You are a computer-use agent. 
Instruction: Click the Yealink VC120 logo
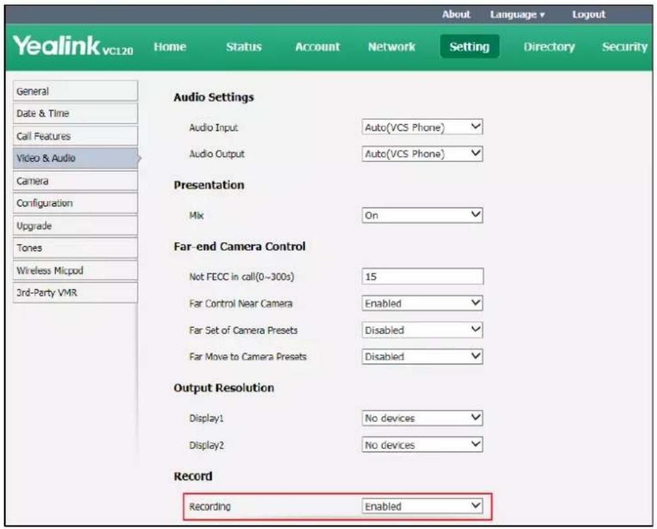73,46
